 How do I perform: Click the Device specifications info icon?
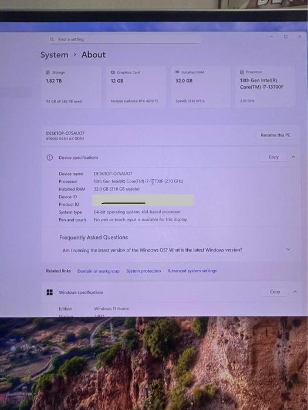[x=49, y=157]
